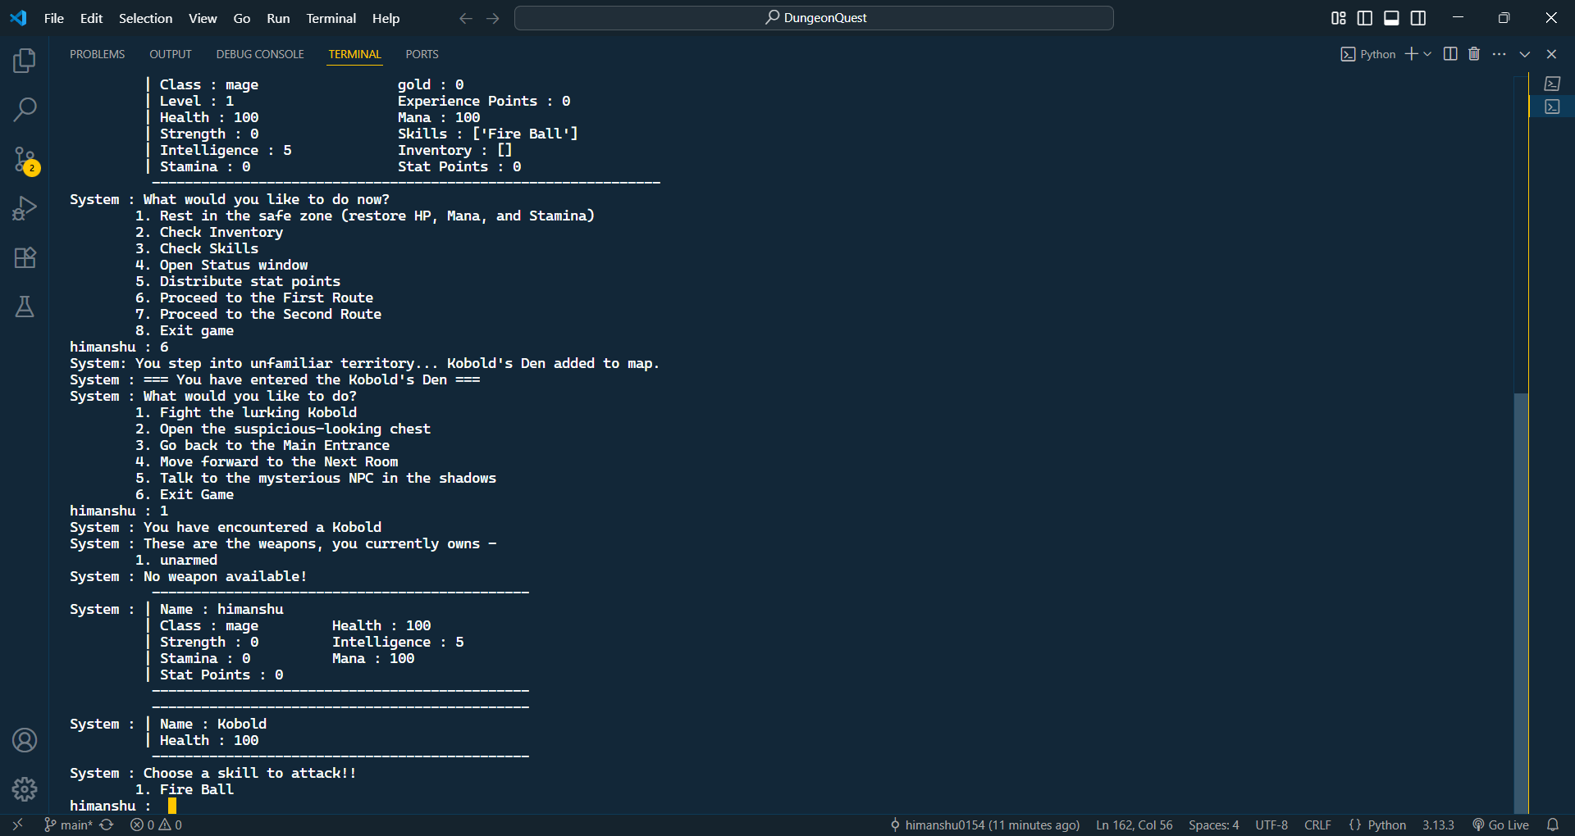The width and height of the screenshot is (1575, 836).
Task: Kill the terminal with trash icon
Action: 1474,54
